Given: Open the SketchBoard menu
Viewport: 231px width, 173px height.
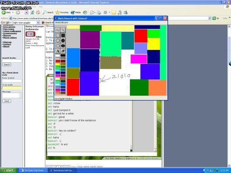Looking at the screenshot, I should (x=61, y=23).
